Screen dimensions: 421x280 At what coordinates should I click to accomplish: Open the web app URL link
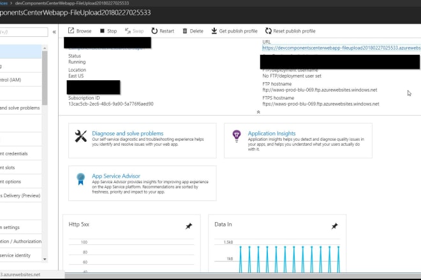[341, 48]
